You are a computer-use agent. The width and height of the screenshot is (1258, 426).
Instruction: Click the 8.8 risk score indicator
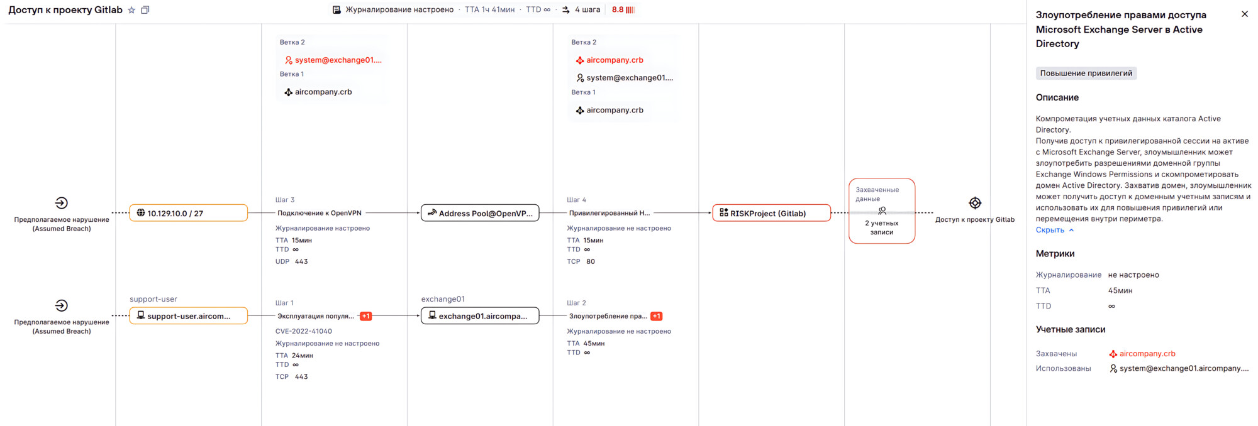[623, 10]
